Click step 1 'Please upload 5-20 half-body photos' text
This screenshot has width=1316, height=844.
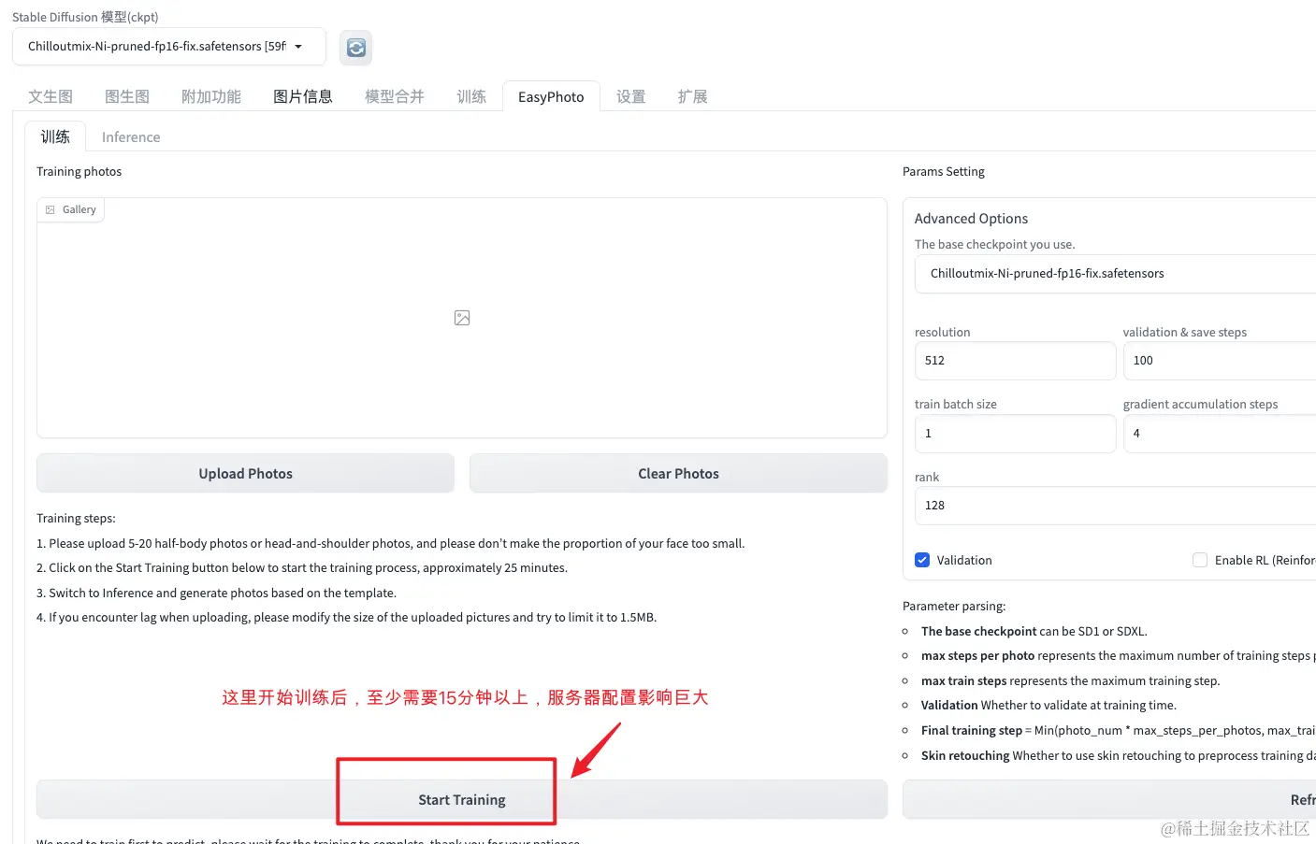[391, 544]
